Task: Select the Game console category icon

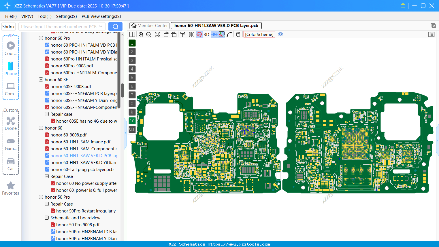Action: [x=11, y=144]
